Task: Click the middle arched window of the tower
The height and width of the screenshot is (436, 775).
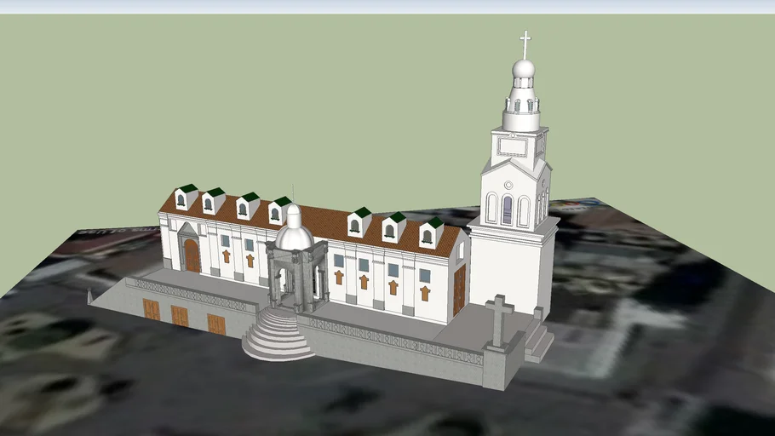Action: tap(508, 209)
